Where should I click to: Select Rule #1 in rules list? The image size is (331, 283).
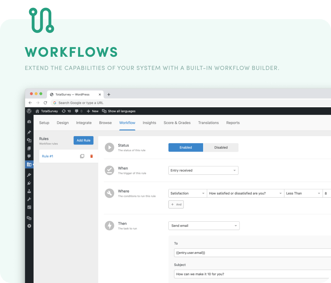click(48, 156)
